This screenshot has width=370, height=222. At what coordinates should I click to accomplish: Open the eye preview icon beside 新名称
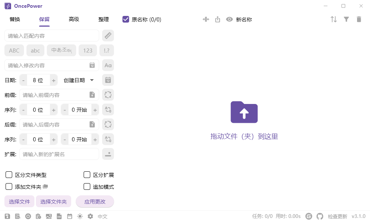pos(229,19)
